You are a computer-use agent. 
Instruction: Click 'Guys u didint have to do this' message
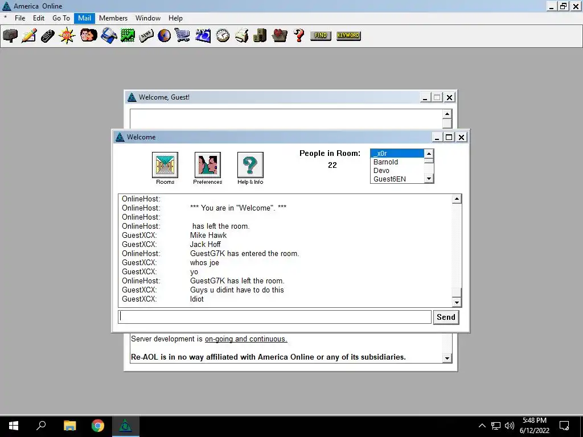click(237, 290)
